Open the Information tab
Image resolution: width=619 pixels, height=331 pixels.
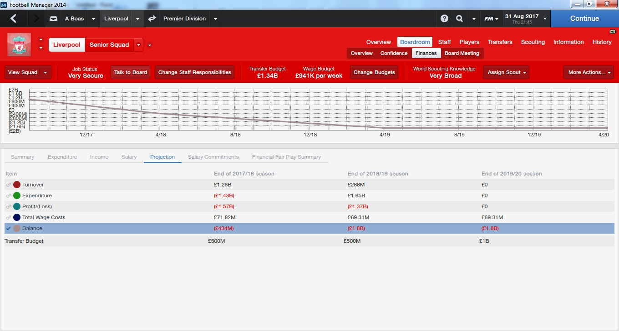coord(568,42)
